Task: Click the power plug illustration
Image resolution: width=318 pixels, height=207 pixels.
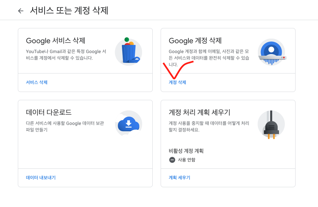Action: [x=271, y=125]
